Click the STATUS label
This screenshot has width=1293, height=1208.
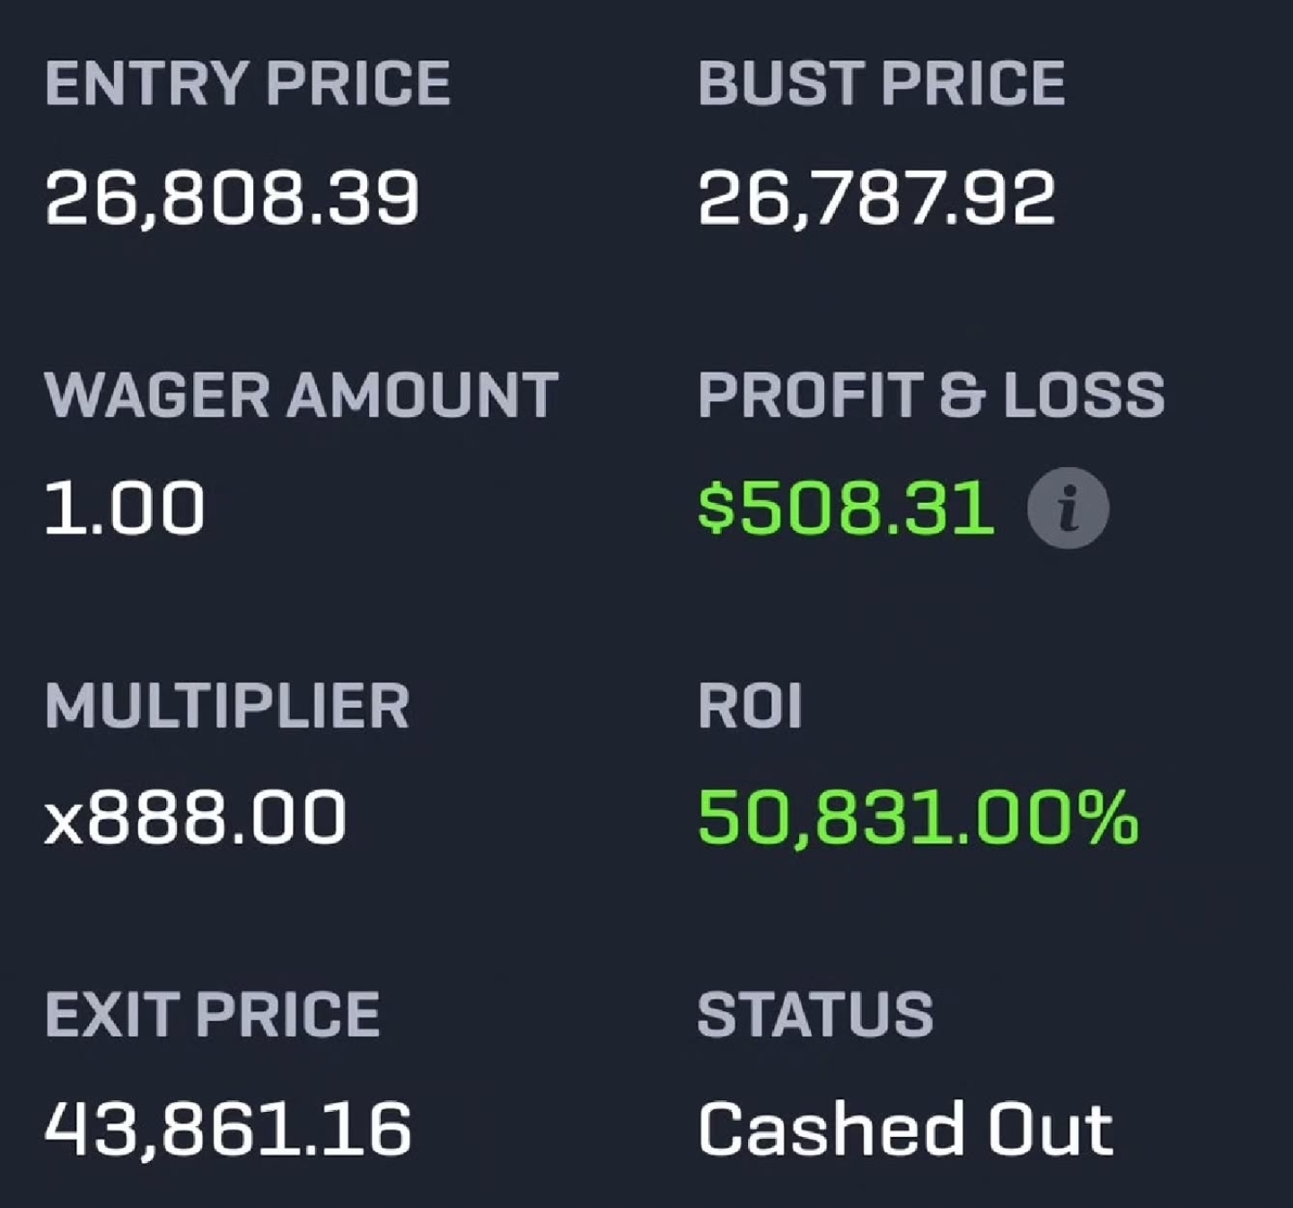coord(816,1014)
